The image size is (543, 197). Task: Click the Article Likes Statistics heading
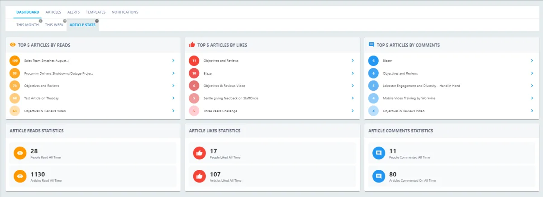point(214,131)
